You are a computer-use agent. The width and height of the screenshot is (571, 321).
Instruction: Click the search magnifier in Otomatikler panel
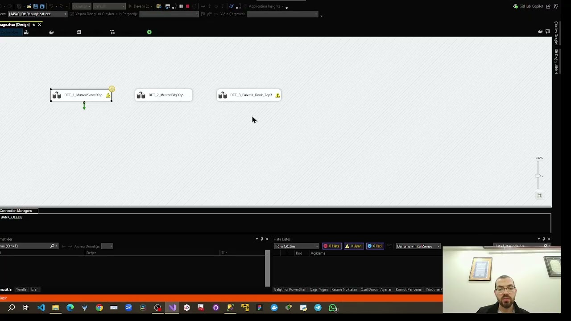[52, 246]
